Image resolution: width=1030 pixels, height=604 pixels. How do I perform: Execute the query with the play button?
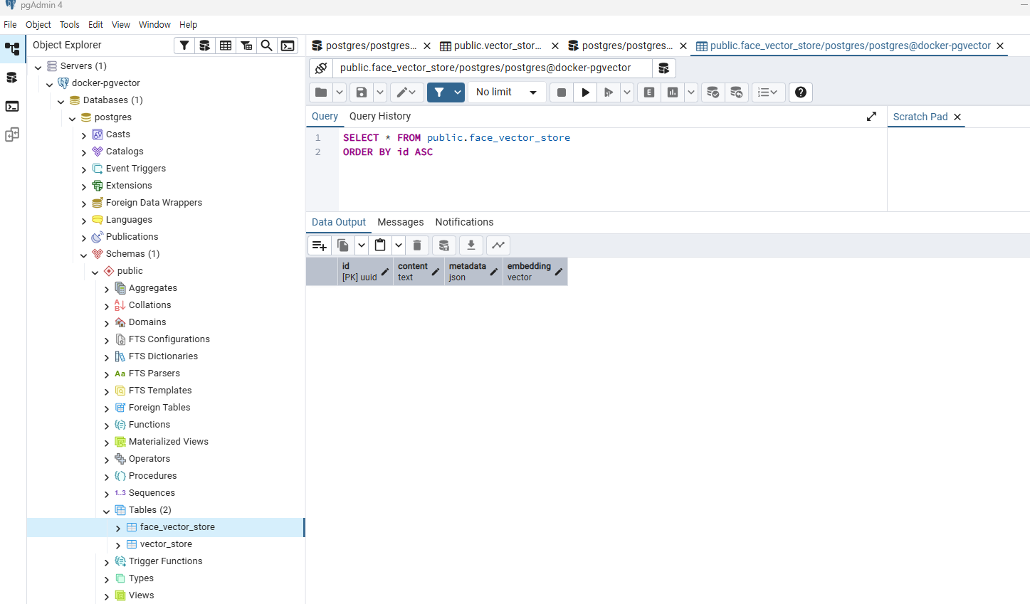tap(585, 92)
